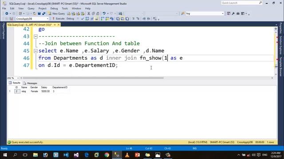Image resolution: width=284 pixels, height=159 pixels.
Task: Click the Cut scissors icon
Action: point(89,14)
